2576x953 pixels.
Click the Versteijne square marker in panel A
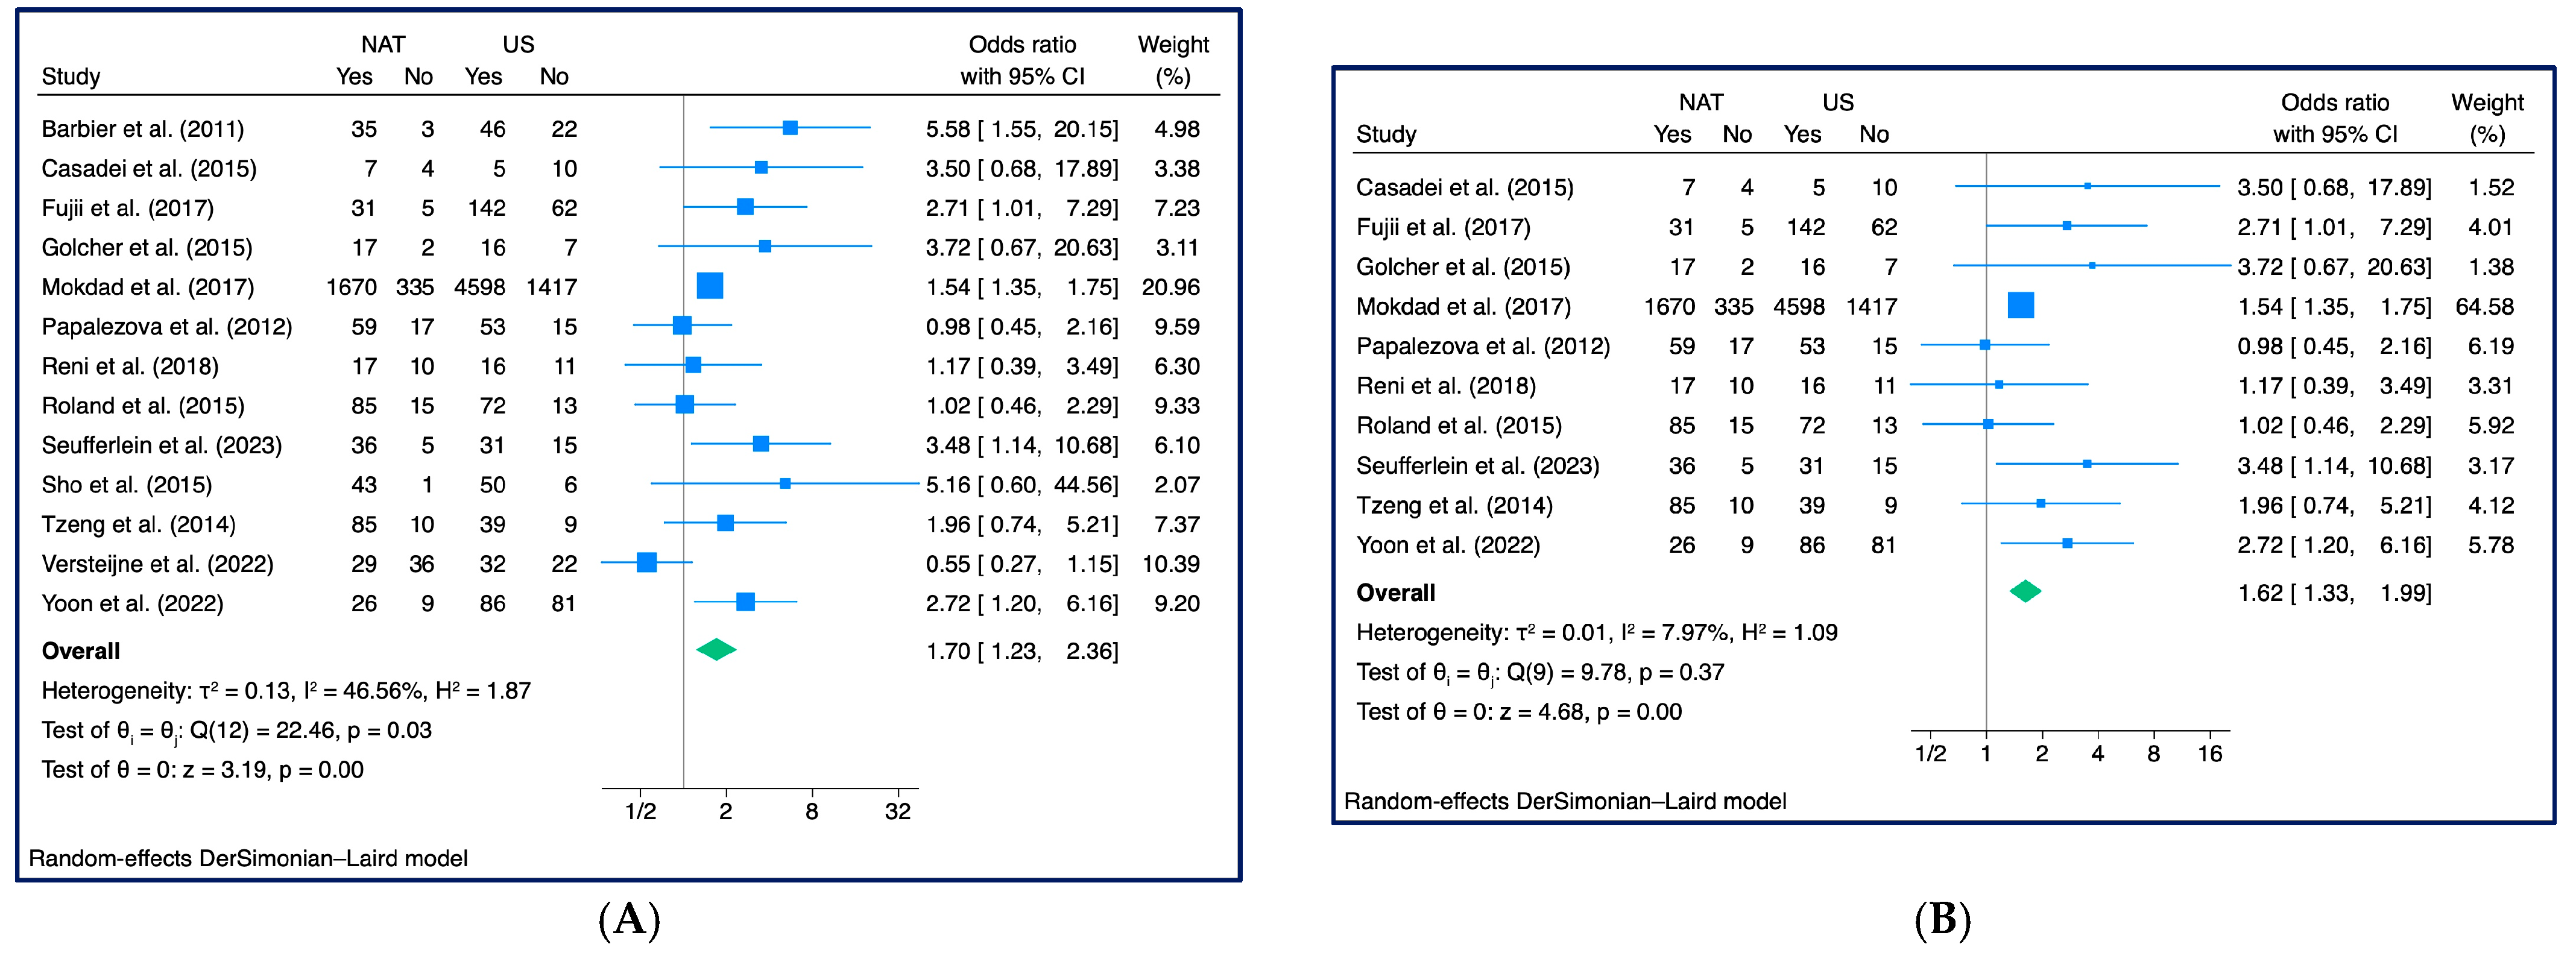pyautogui.click(x=647, y=562)
